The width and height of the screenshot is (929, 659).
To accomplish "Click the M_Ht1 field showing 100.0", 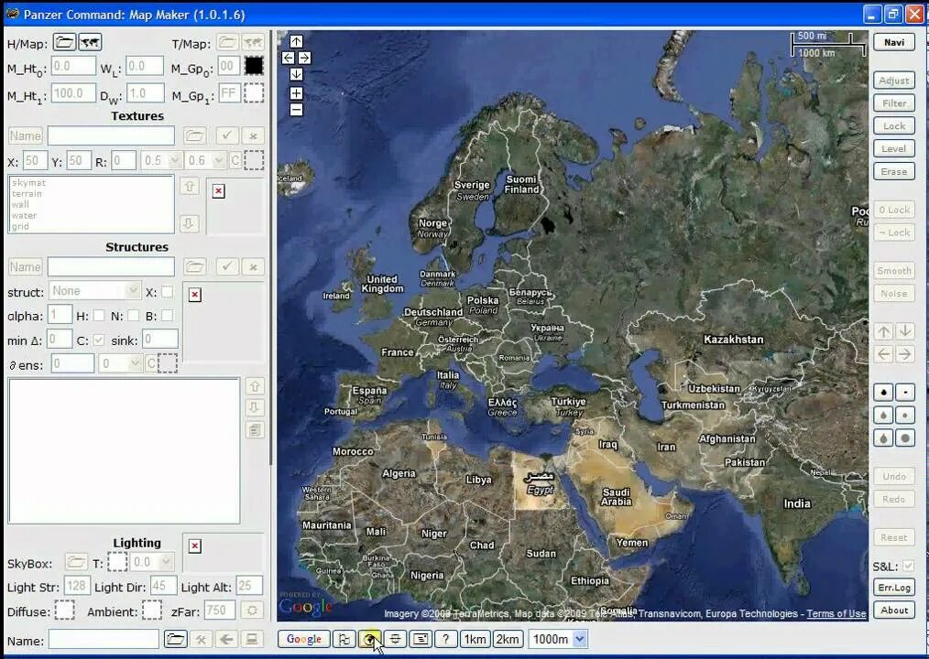I will (73, 93).
